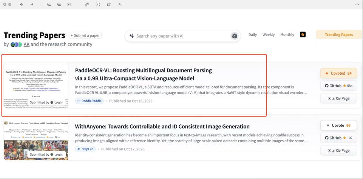Click the Published on Oct 17, 2025 text
The height and width of the screenshot is (179, 363).
[x=123, y=149]
